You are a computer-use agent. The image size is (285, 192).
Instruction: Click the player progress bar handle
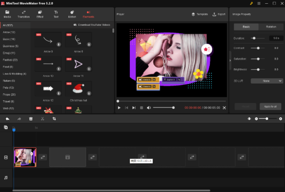(118, 101)
